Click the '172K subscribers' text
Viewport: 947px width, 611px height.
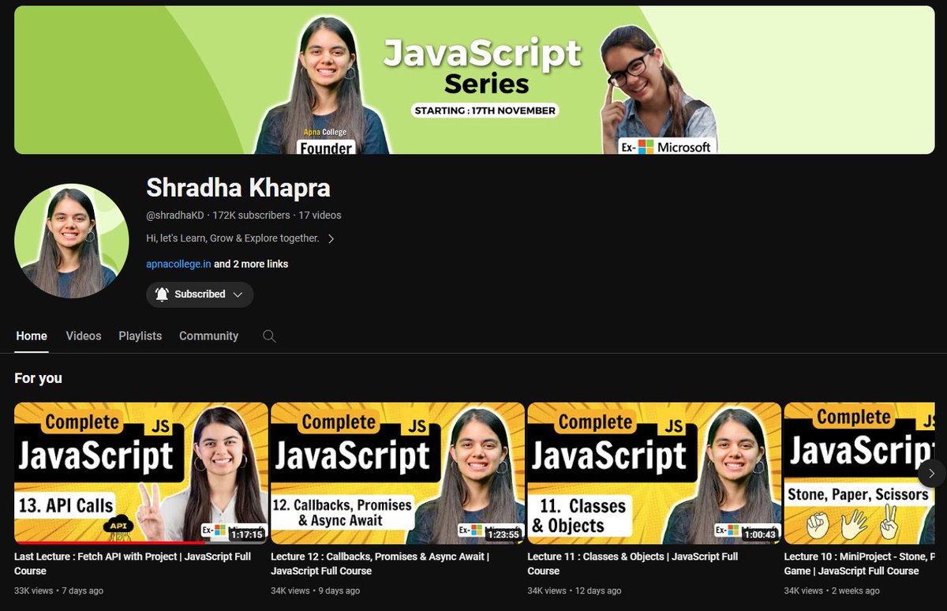click(x=251, y=215)
